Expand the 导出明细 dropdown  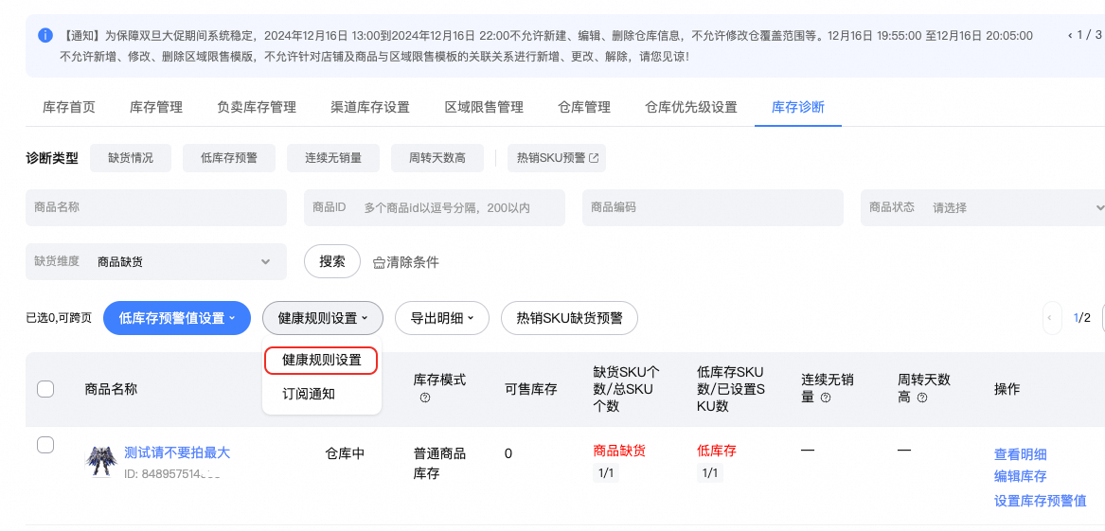[442, 318]
